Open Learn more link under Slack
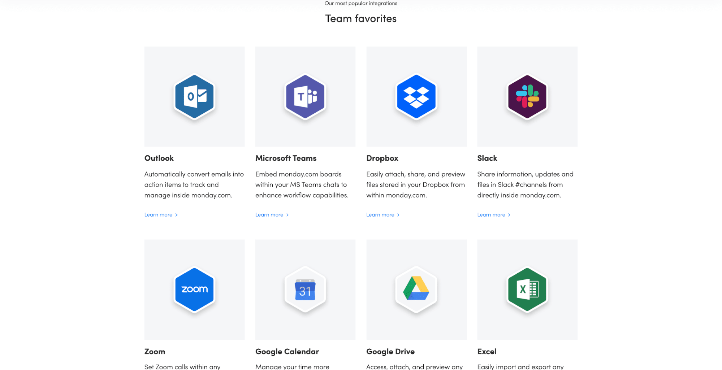 coord(494,215)
